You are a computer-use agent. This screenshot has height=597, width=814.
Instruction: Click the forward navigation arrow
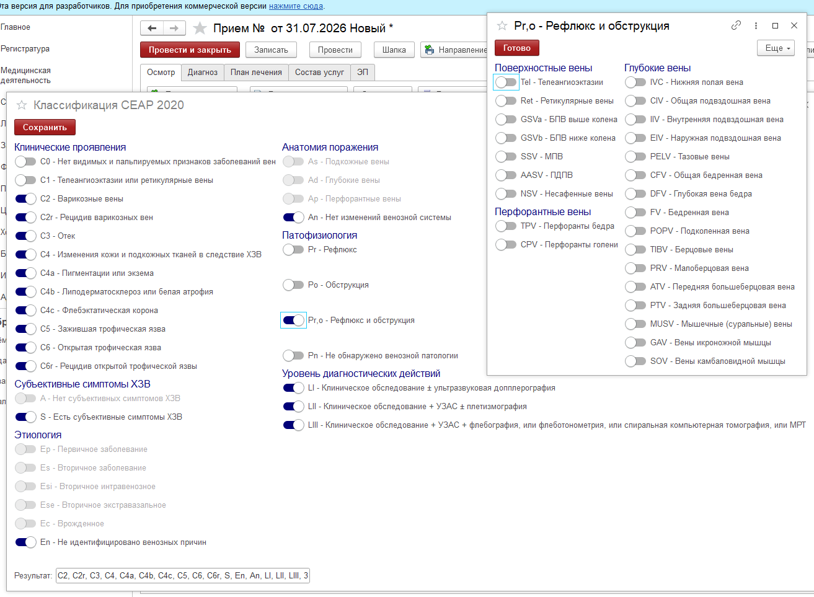tap(174, 29)
